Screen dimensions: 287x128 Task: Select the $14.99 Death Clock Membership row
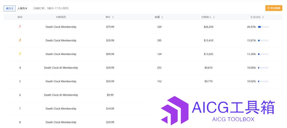tap(143, 109)
